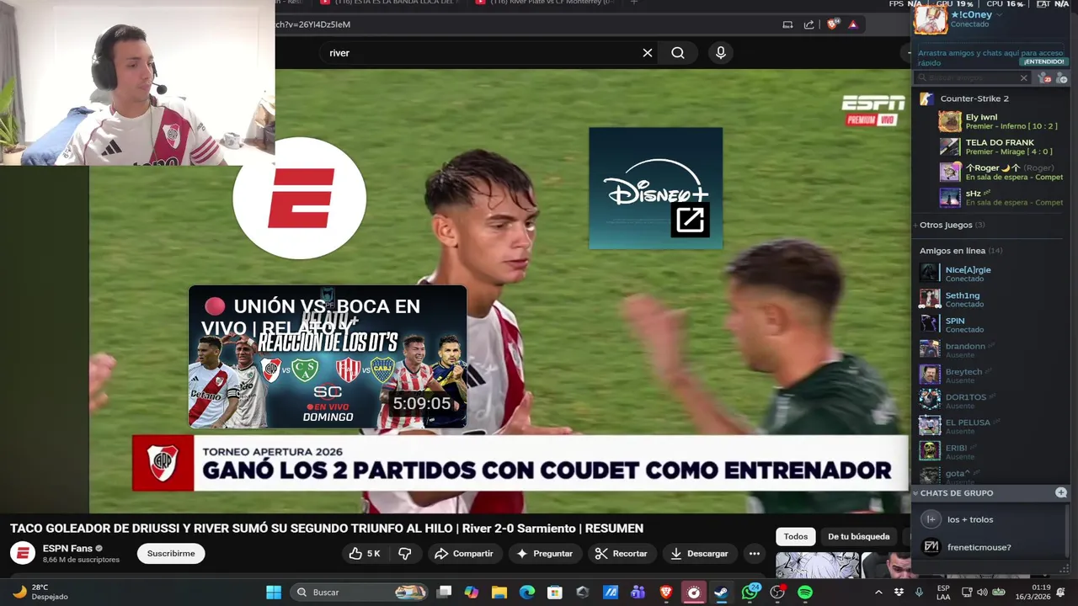
Task: Select the Todos filter chip
Action: point(796,536)
